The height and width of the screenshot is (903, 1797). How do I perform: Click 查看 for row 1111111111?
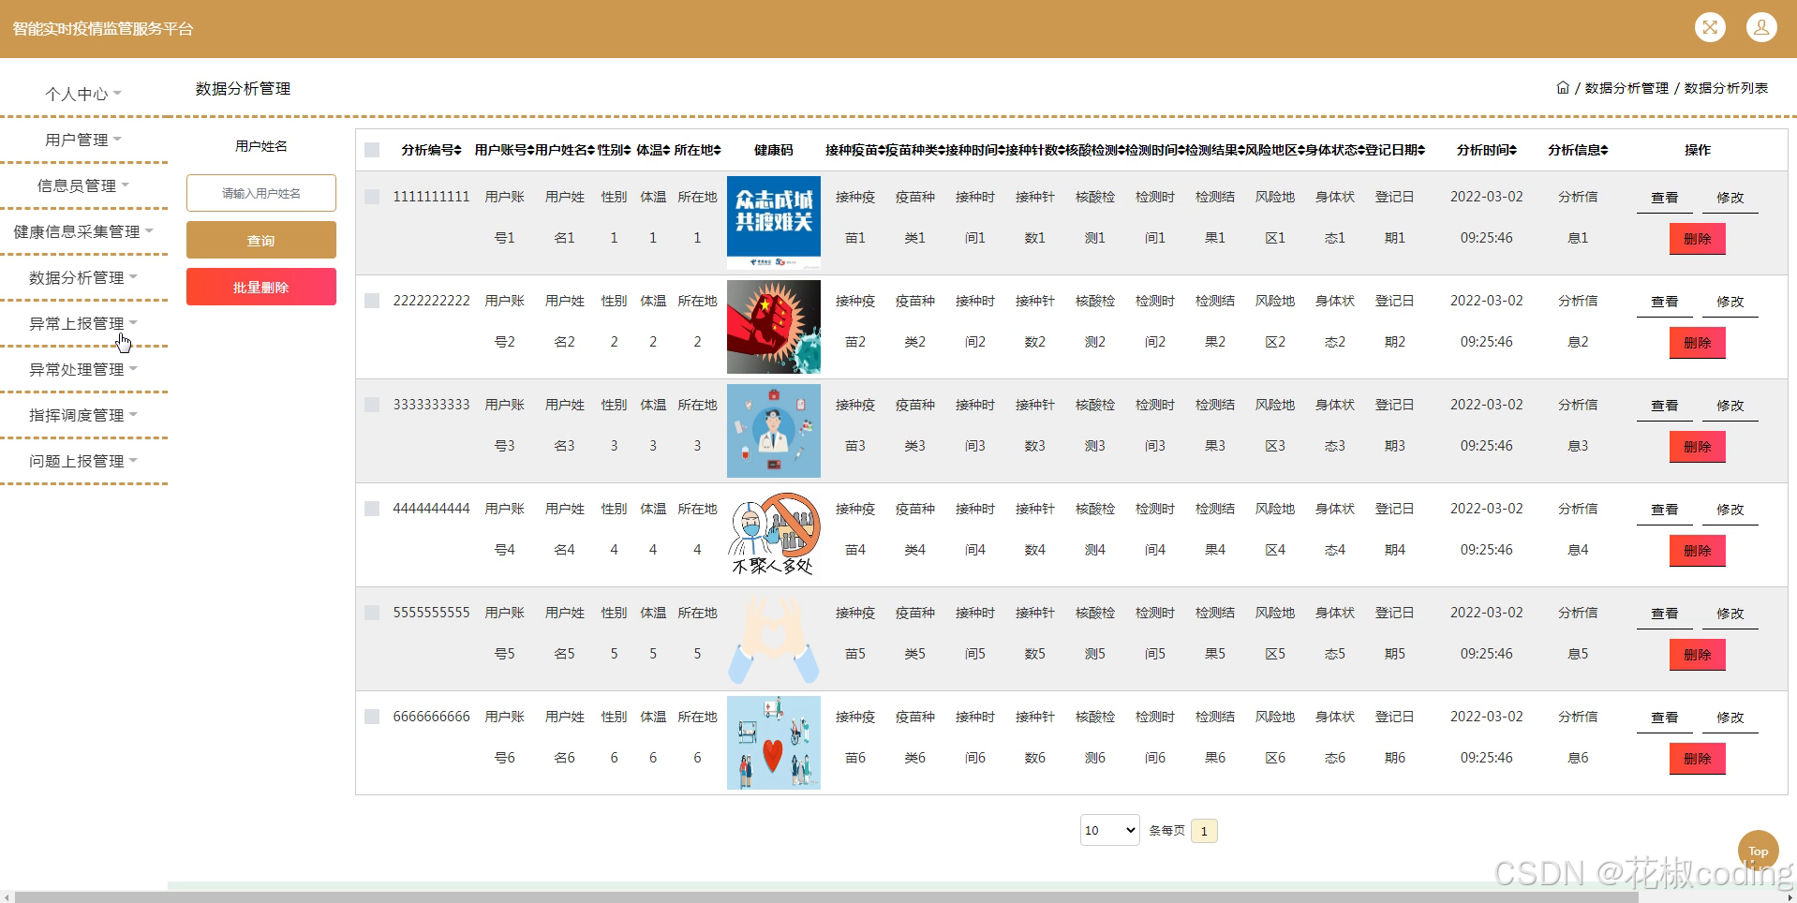(x=1665, y=198)
